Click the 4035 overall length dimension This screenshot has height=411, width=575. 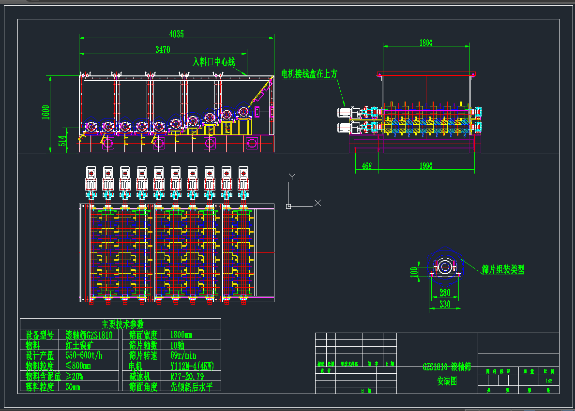click(x=176, y=34)
